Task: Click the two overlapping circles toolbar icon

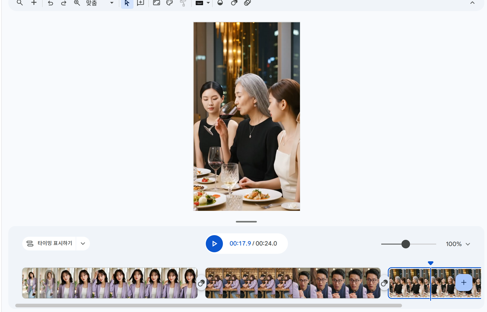Action: (x=234, y=3)
